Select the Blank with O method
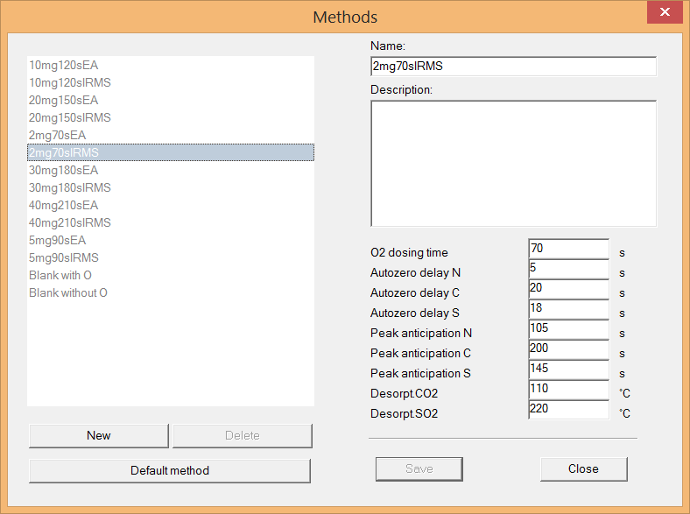The image size is (690, 514). pyautogui.click(x=60, y=275)
